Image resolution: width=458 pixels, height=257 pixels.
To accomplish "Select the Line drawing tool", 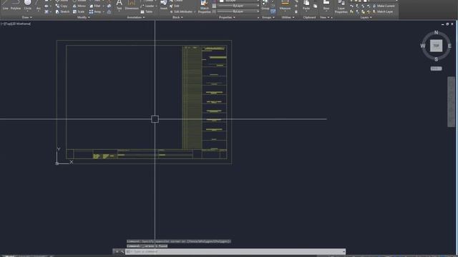I will click(x=5, y=5).
